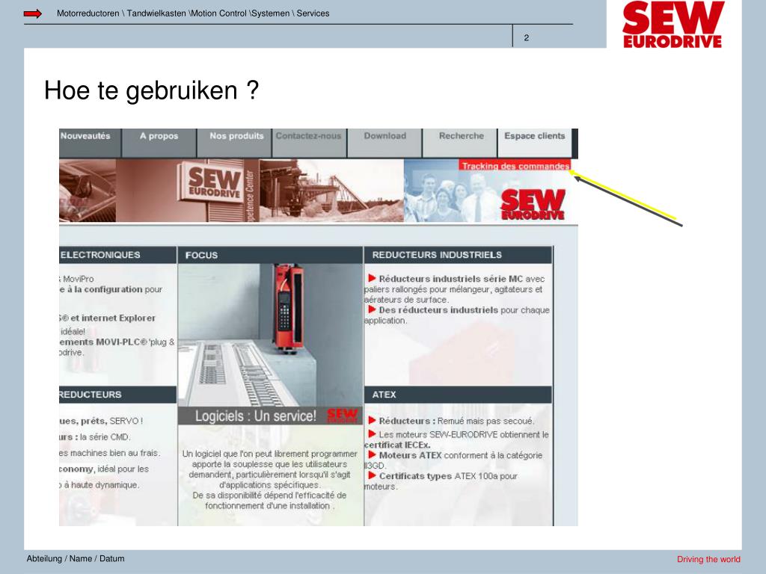Image resolution: width=766 pixels, height=574 pixels.
Task: Click 'à la configuration' link text
Action: coord(105,289)
